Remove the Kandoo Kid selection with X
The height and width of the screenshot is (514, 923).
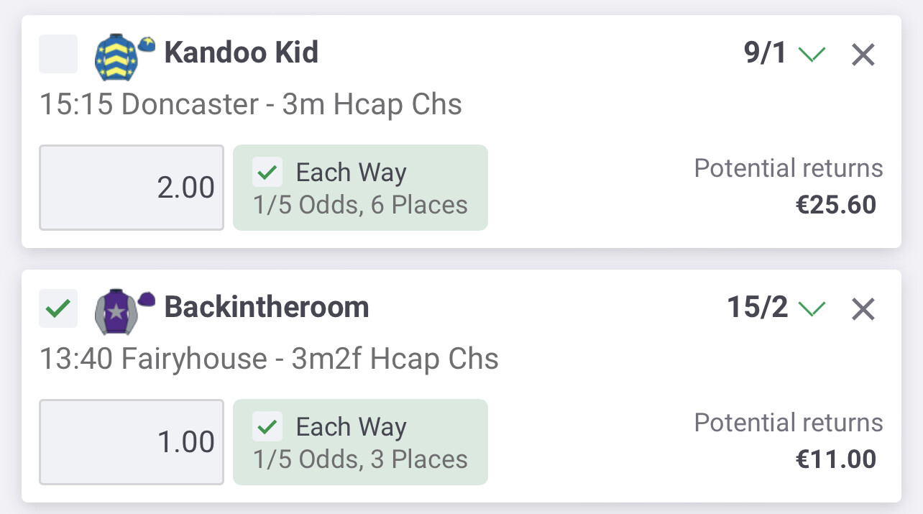[x=863, y=55]
